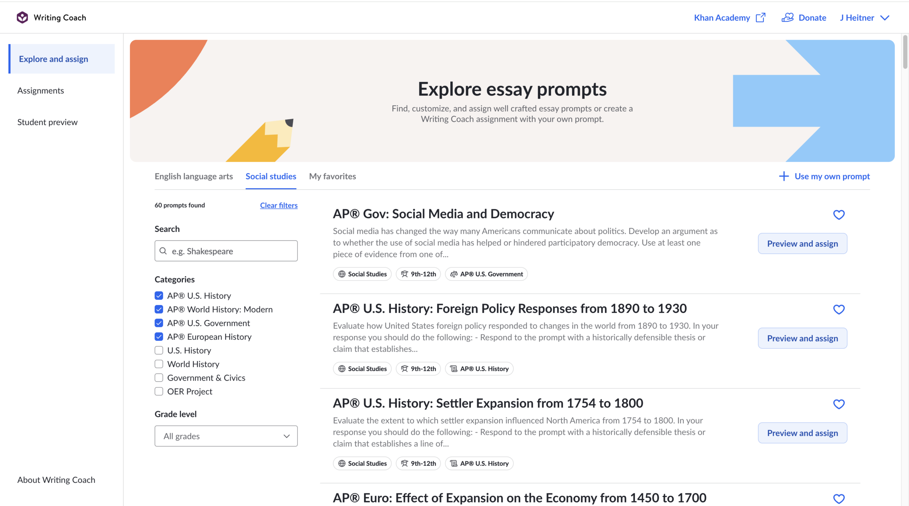The image size is (909, 506).
Task: Select Assignments in the sidebar
Action: [40, 91]
